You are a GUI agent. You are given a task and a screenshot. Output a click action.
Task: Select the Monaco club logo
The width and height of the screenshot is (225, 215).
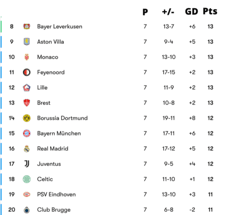click(27, 57)
